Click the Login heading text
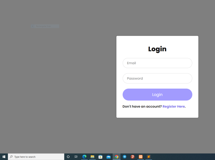The height and width of the screenshot is (160, 215). (157, 49)
